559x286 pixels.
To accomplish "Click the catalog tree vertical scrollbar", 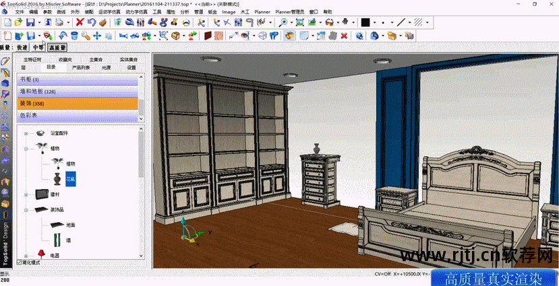I will [x=142, y=155].
